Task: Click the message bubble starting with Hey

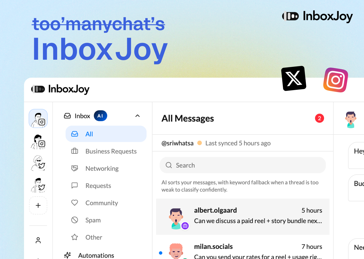Action: point(356,155)
